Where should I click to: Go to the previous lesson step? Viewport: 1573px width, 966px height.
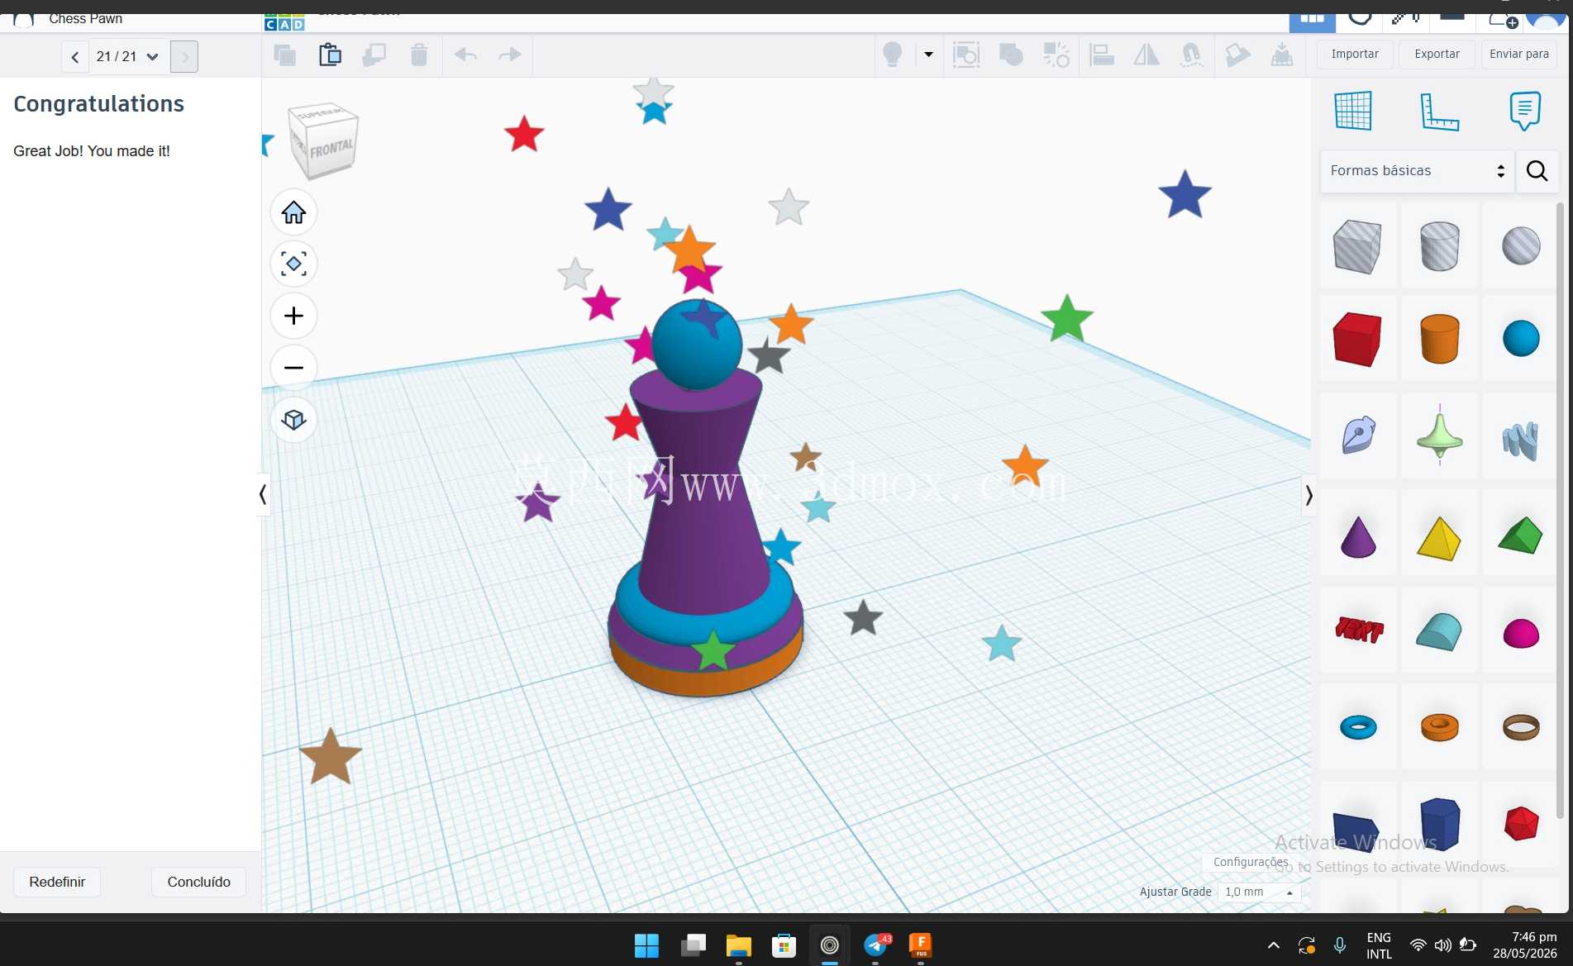(75, 57)
